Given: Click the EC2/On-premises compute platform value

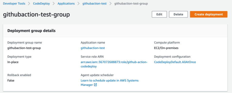Looking at the screenshot, I should click(x=166, y=48).
